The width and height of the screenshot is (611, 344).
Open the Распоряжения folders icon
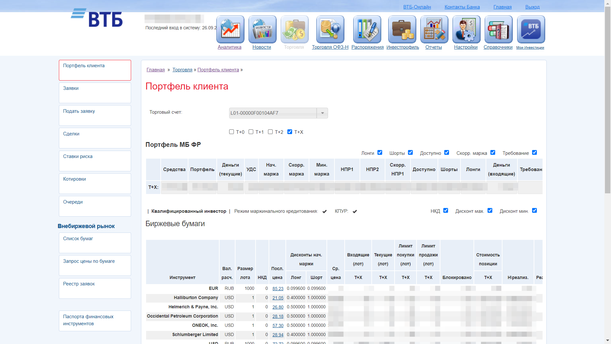(x=367, y=29)
